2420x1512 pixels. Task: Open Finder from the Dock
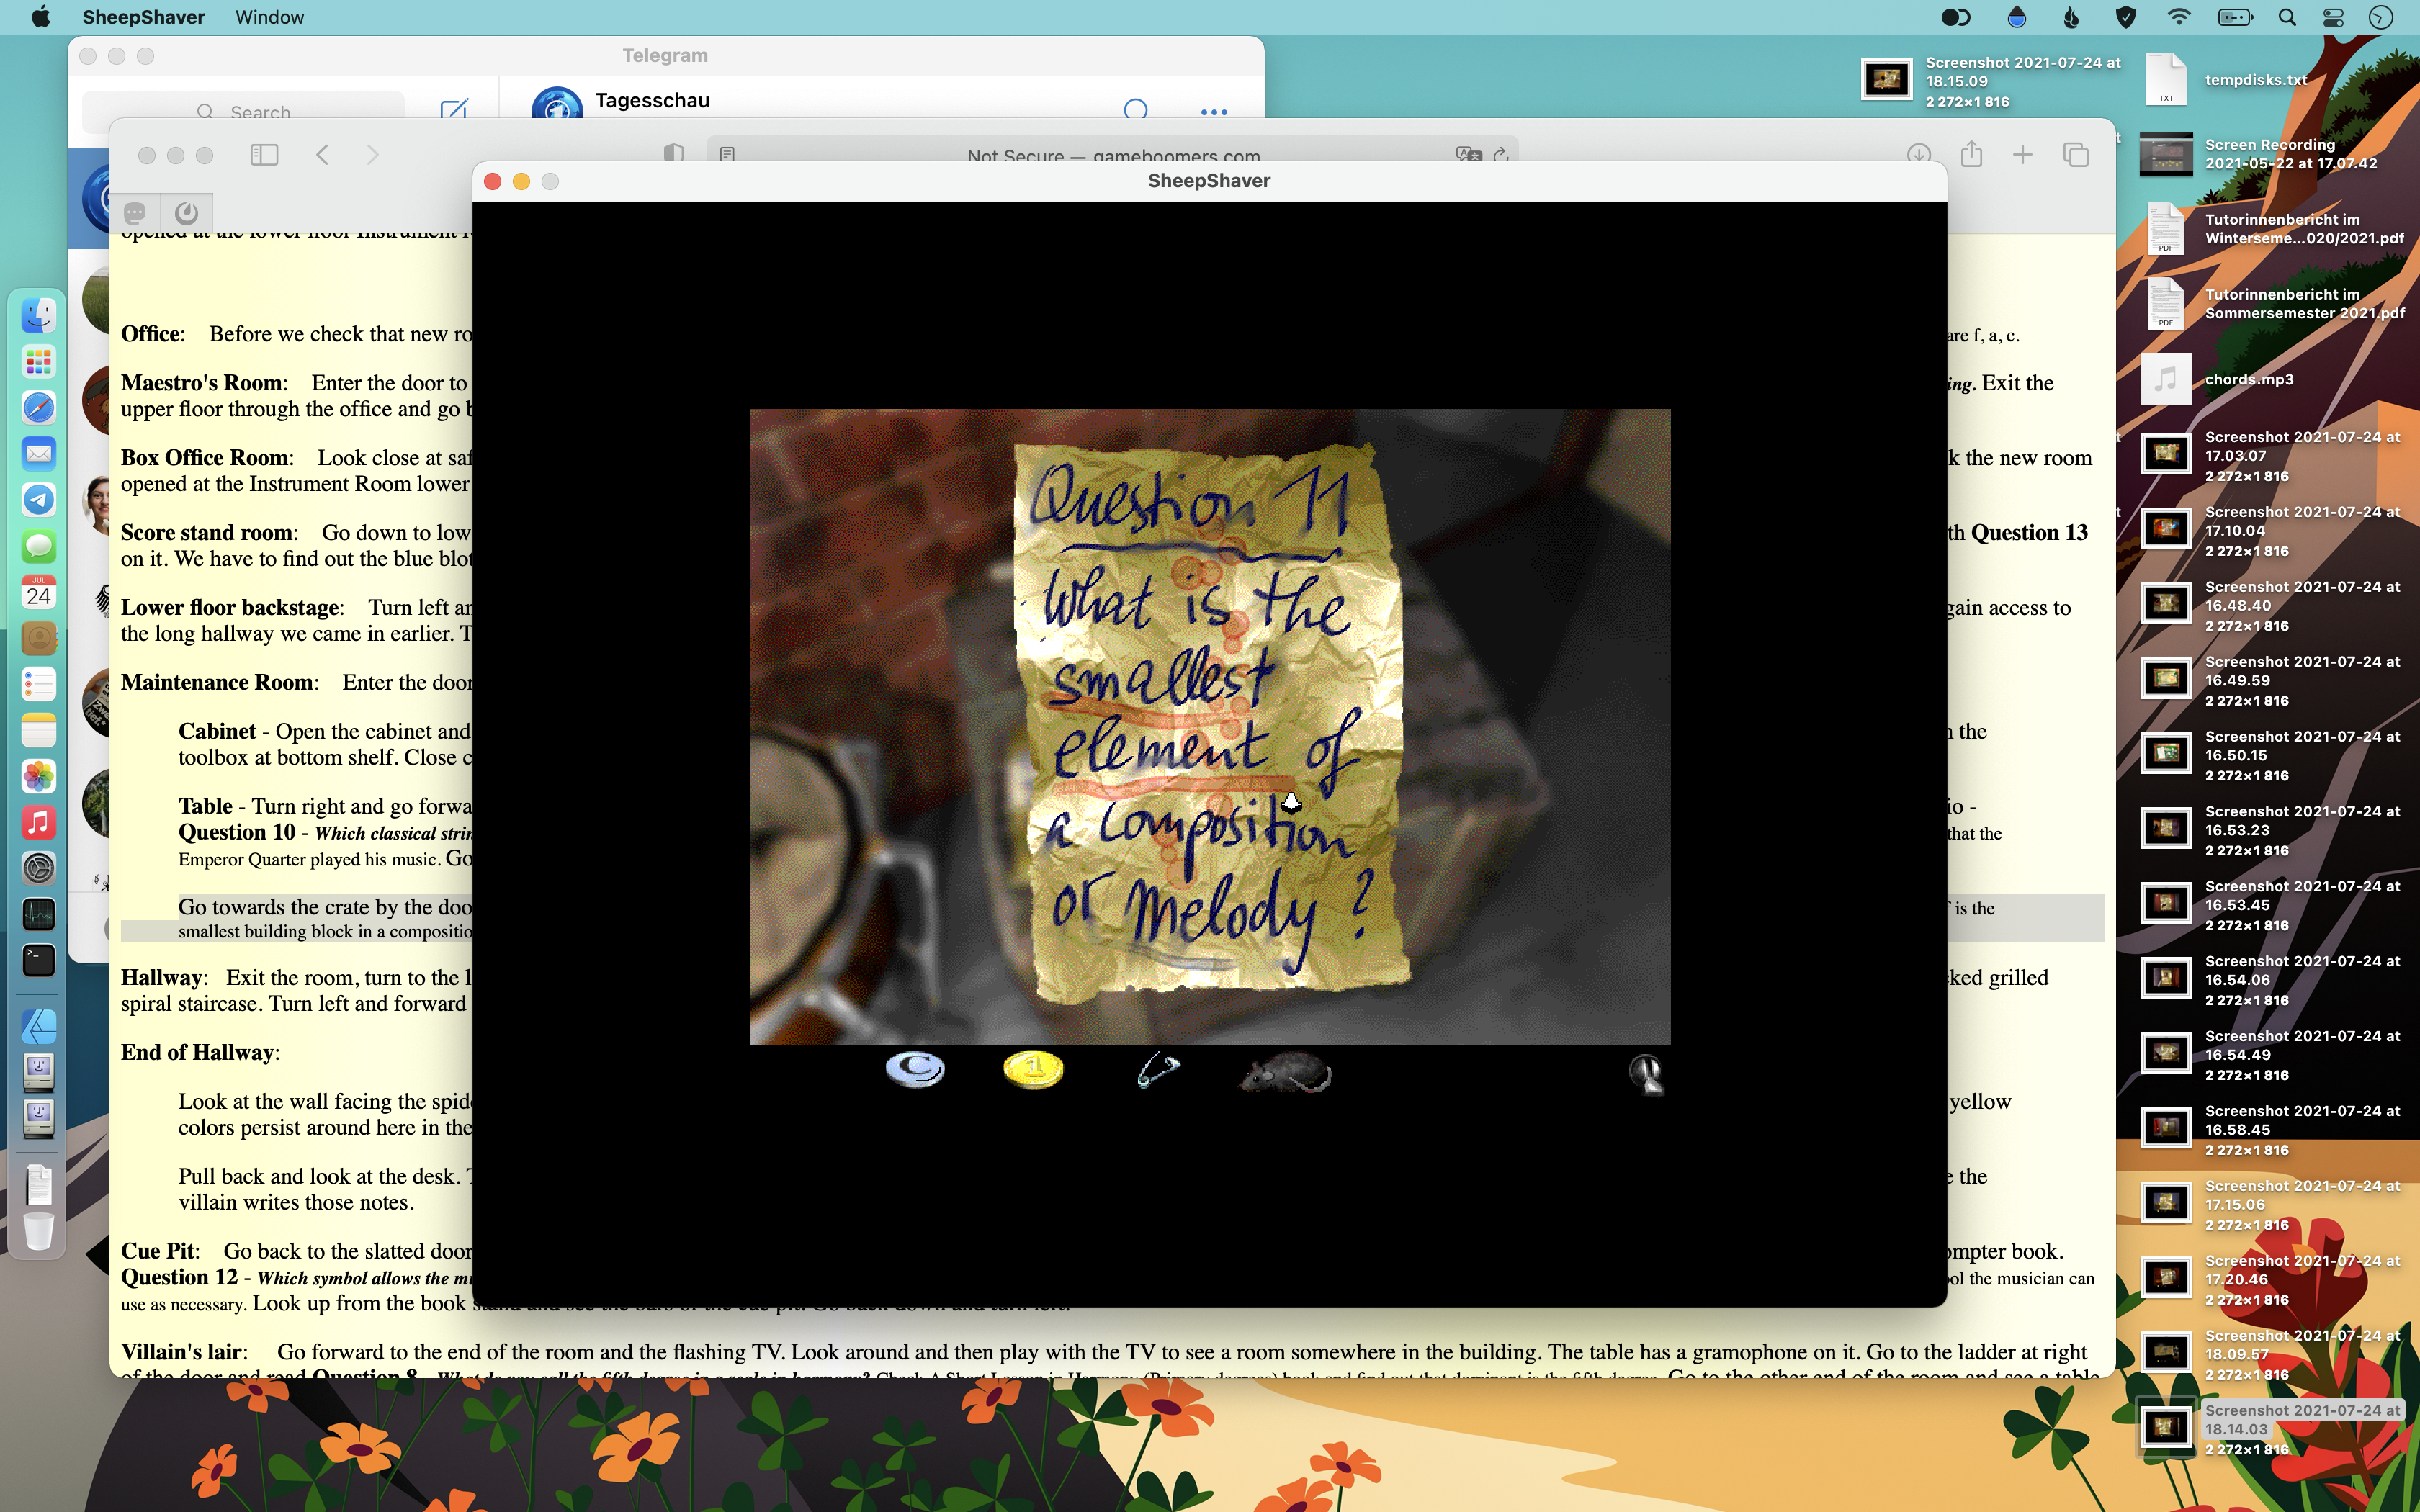point(38,316)
